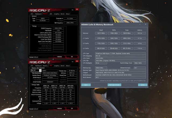Minimize the top ROG CPU-Z window
The width and height of the screenshot is (172, 118).
pos(73,10)
